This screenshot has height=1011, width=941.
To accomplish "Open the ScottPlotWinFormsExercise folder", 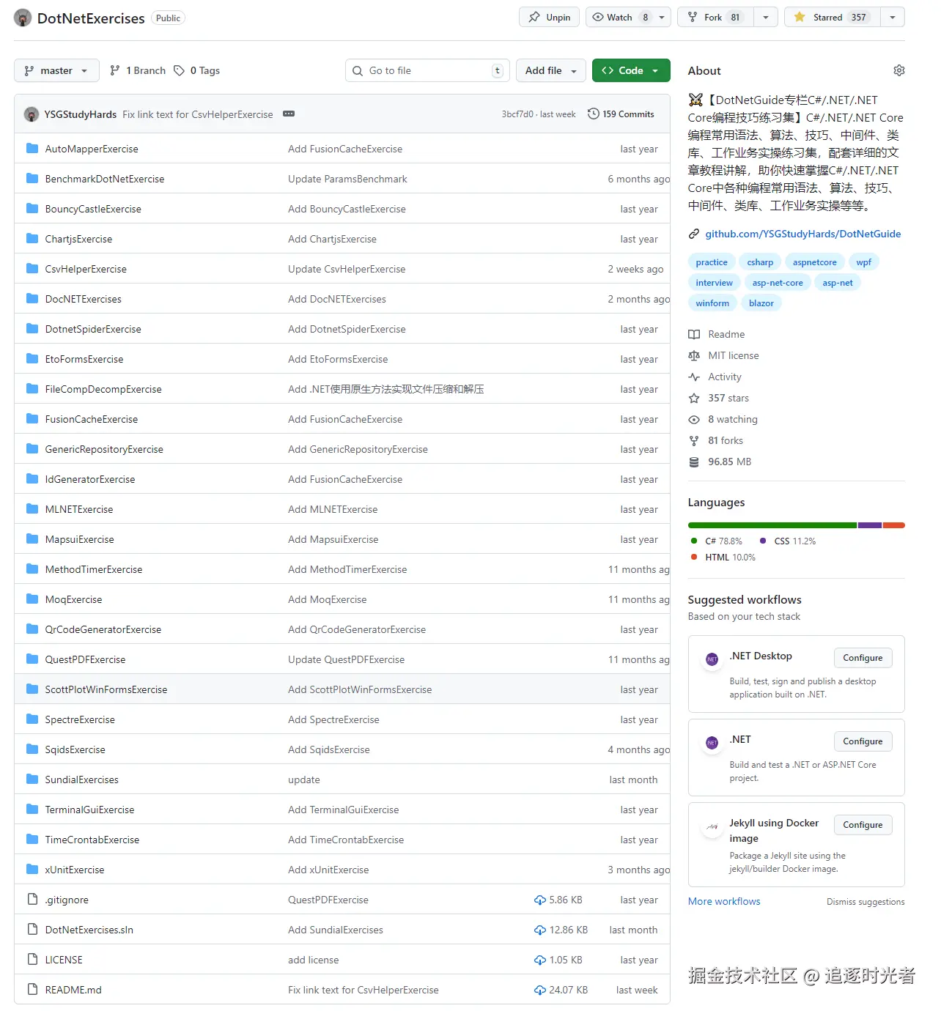I will pyautogui.click(x=106, y=689).
